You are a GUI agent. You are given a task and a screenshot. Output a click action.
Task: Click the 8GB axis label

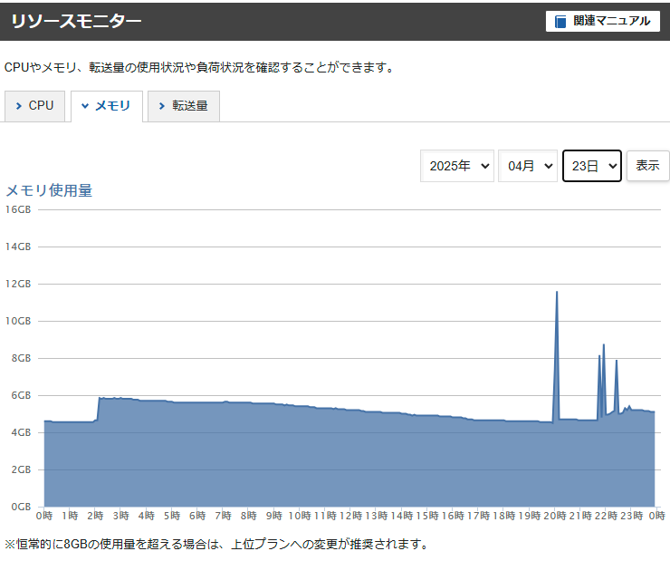point(21,358)
